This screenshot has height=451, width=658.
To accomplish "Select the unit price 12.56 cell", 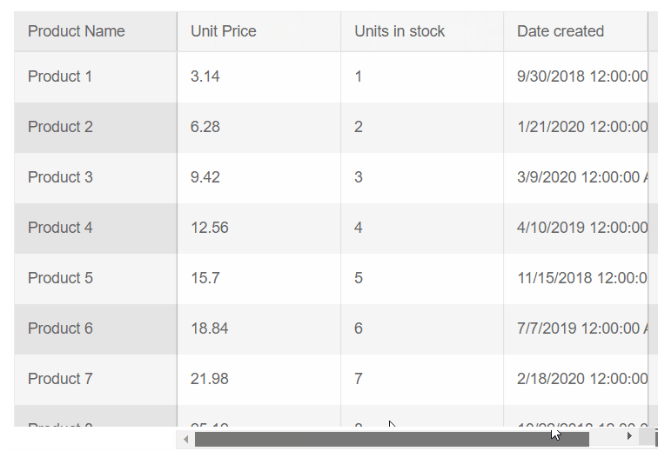I will click(x=210, y=228).
